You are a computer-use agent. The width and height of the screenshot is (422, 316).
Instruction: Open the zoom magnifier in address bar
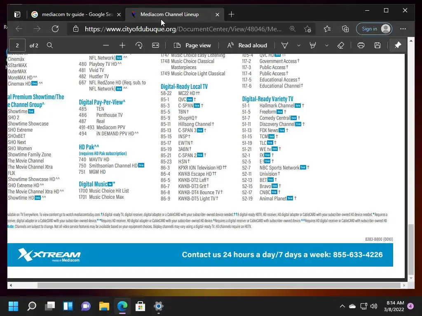click(x=293, y=29)
